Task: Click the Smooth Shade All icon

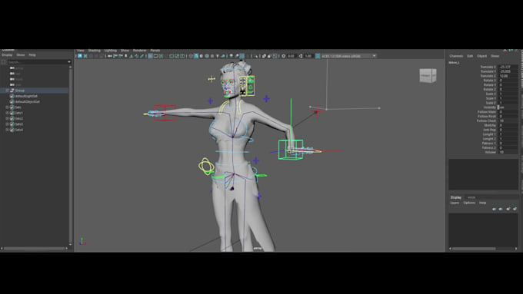Action: click(x=196, y=56)
